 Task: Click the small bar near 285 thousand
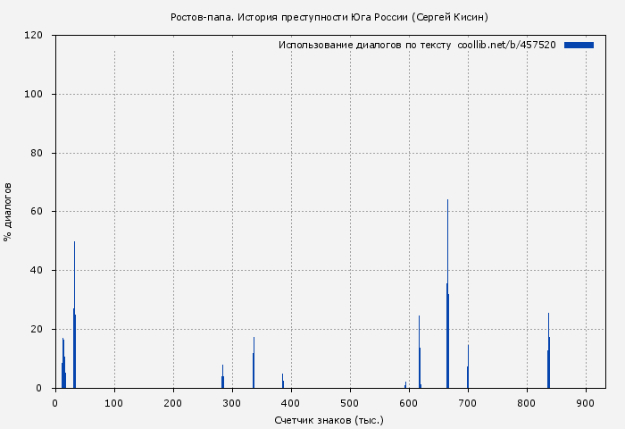tap(222, 379)
